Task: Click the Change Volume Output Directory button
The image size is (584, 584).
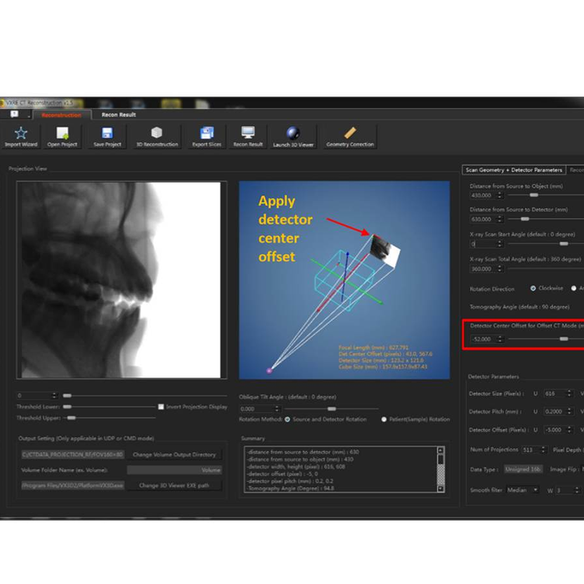Action: coord(174,454)
